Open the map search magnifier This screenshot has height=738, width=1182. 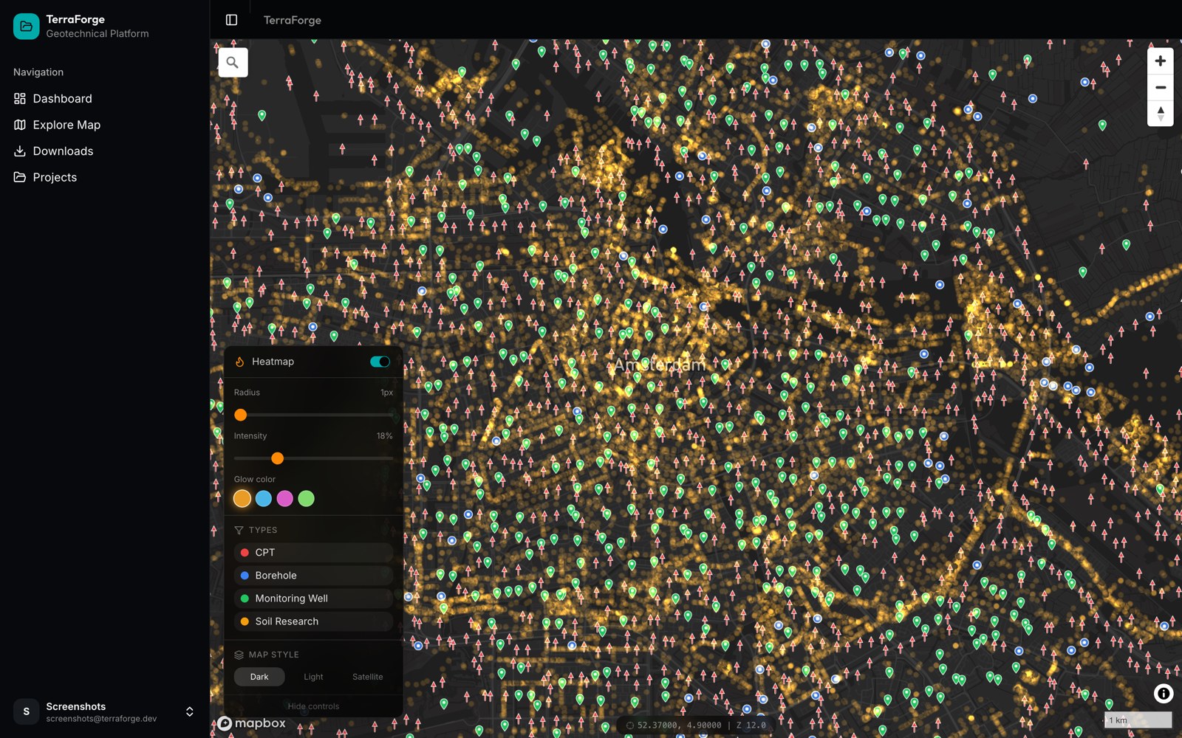pyautogui.click(x=233, y=63)
